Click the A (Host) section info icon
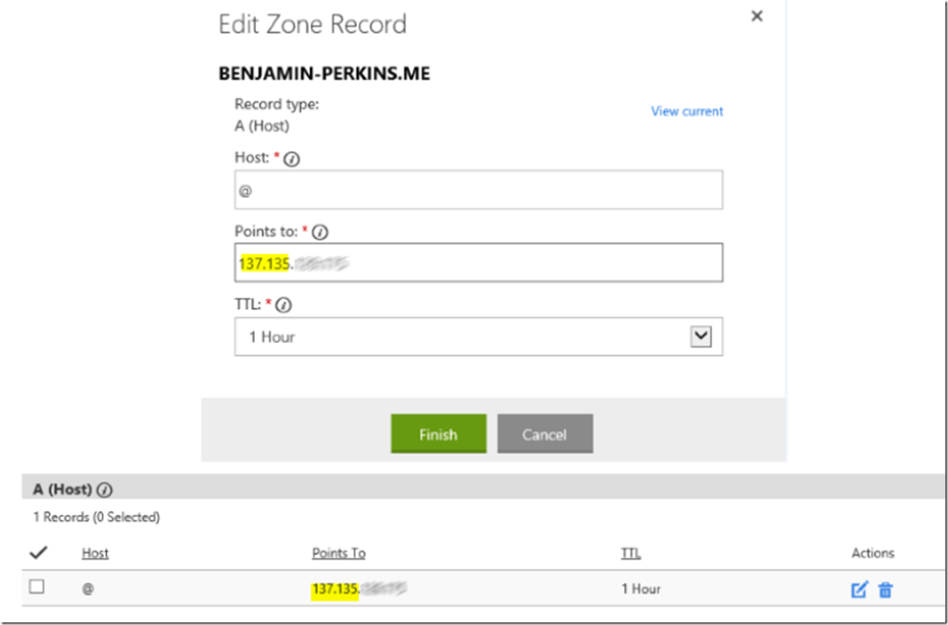The width and height of the screenshot is (948, 625). [x=105, y=490]
